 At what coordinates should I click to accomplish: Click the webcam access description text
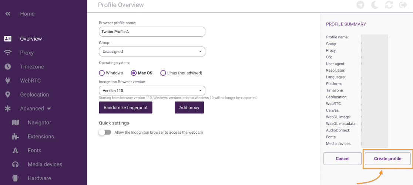click(x=158, y=133)
